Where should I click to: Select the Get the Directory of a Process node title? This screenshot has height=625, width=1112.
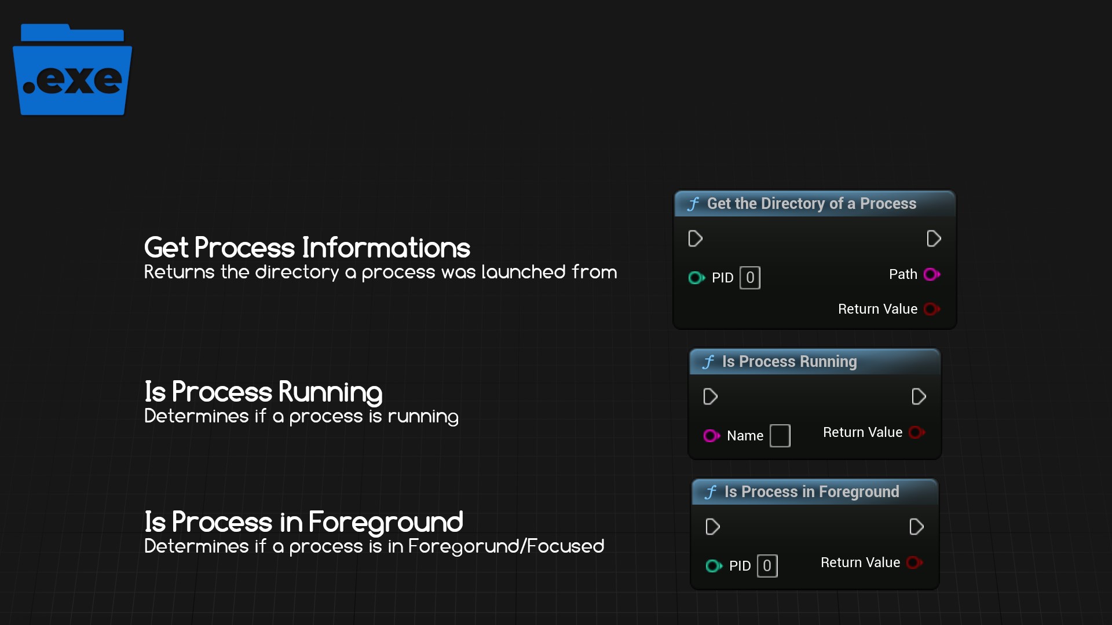811,204
